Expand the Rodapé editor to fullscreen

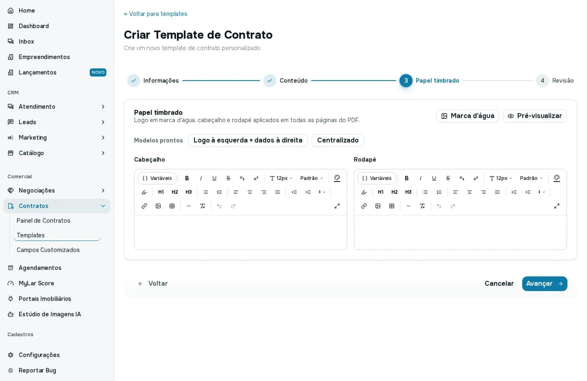point(557,206)
